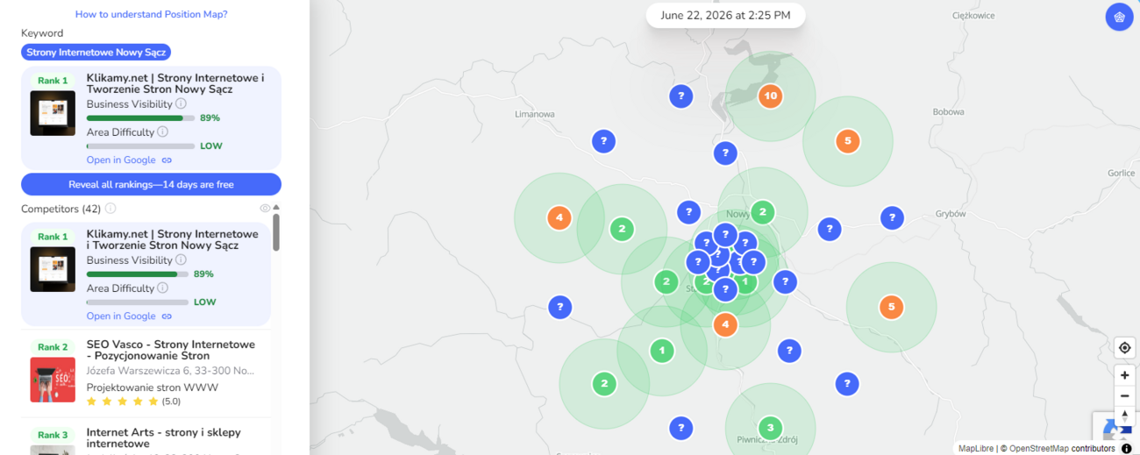The width and height of the screenshot is (1140, 455).
Task: Show Area Difficulty info in top keyword card
Action: [162, 132]
